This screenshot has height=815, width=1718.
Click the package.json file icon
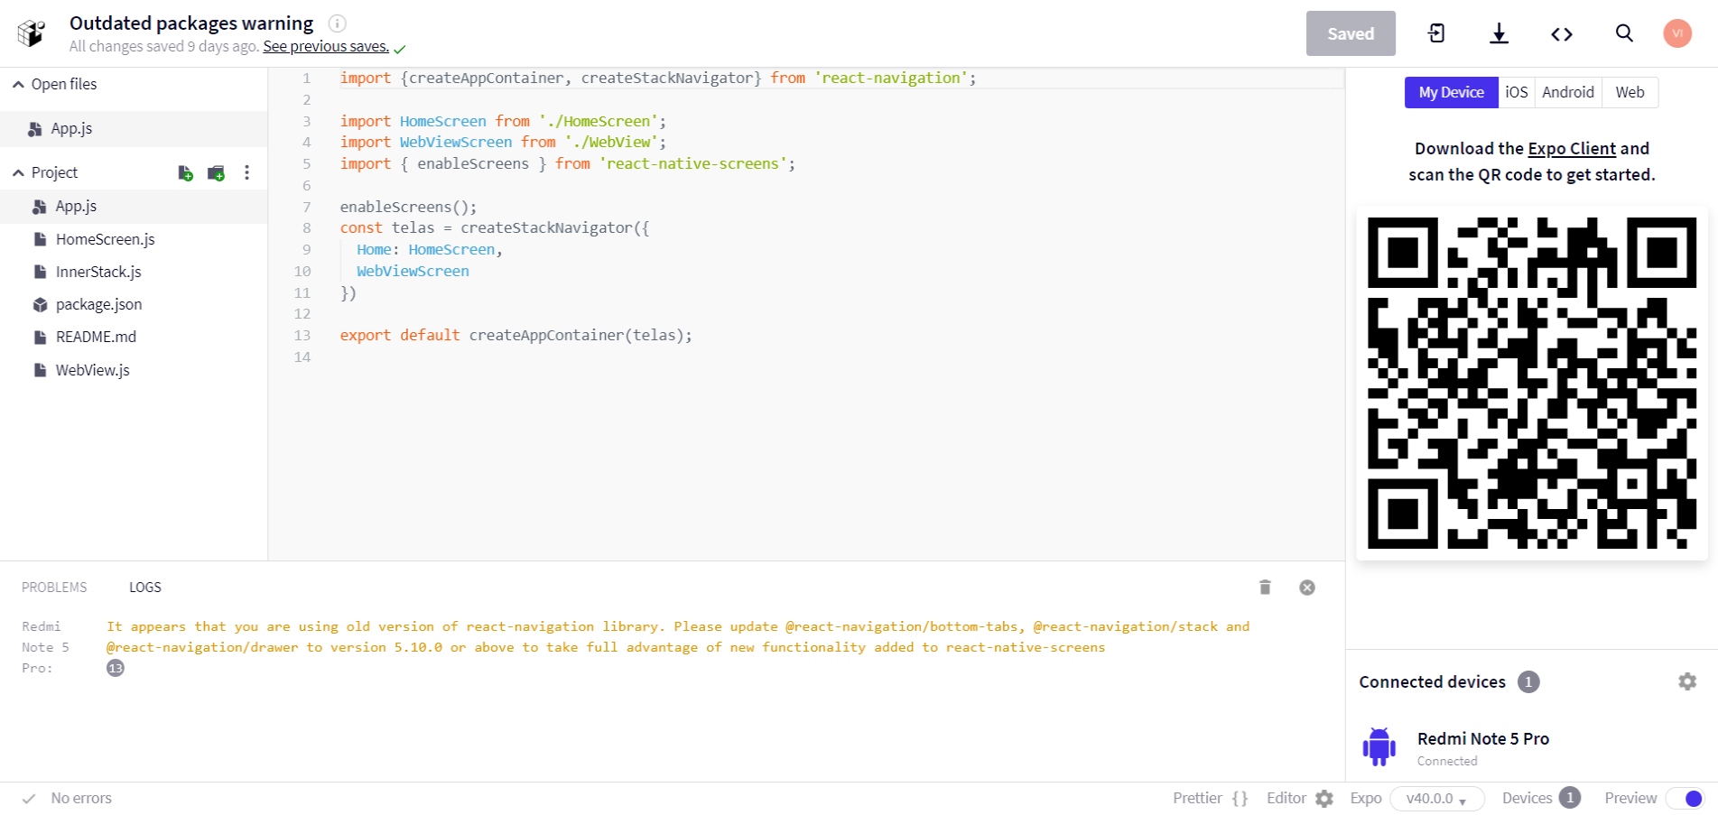point(40,305)
